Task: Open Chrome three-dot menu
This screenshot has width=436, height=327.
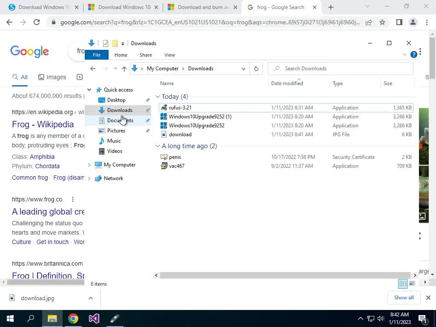Action: 427,22
